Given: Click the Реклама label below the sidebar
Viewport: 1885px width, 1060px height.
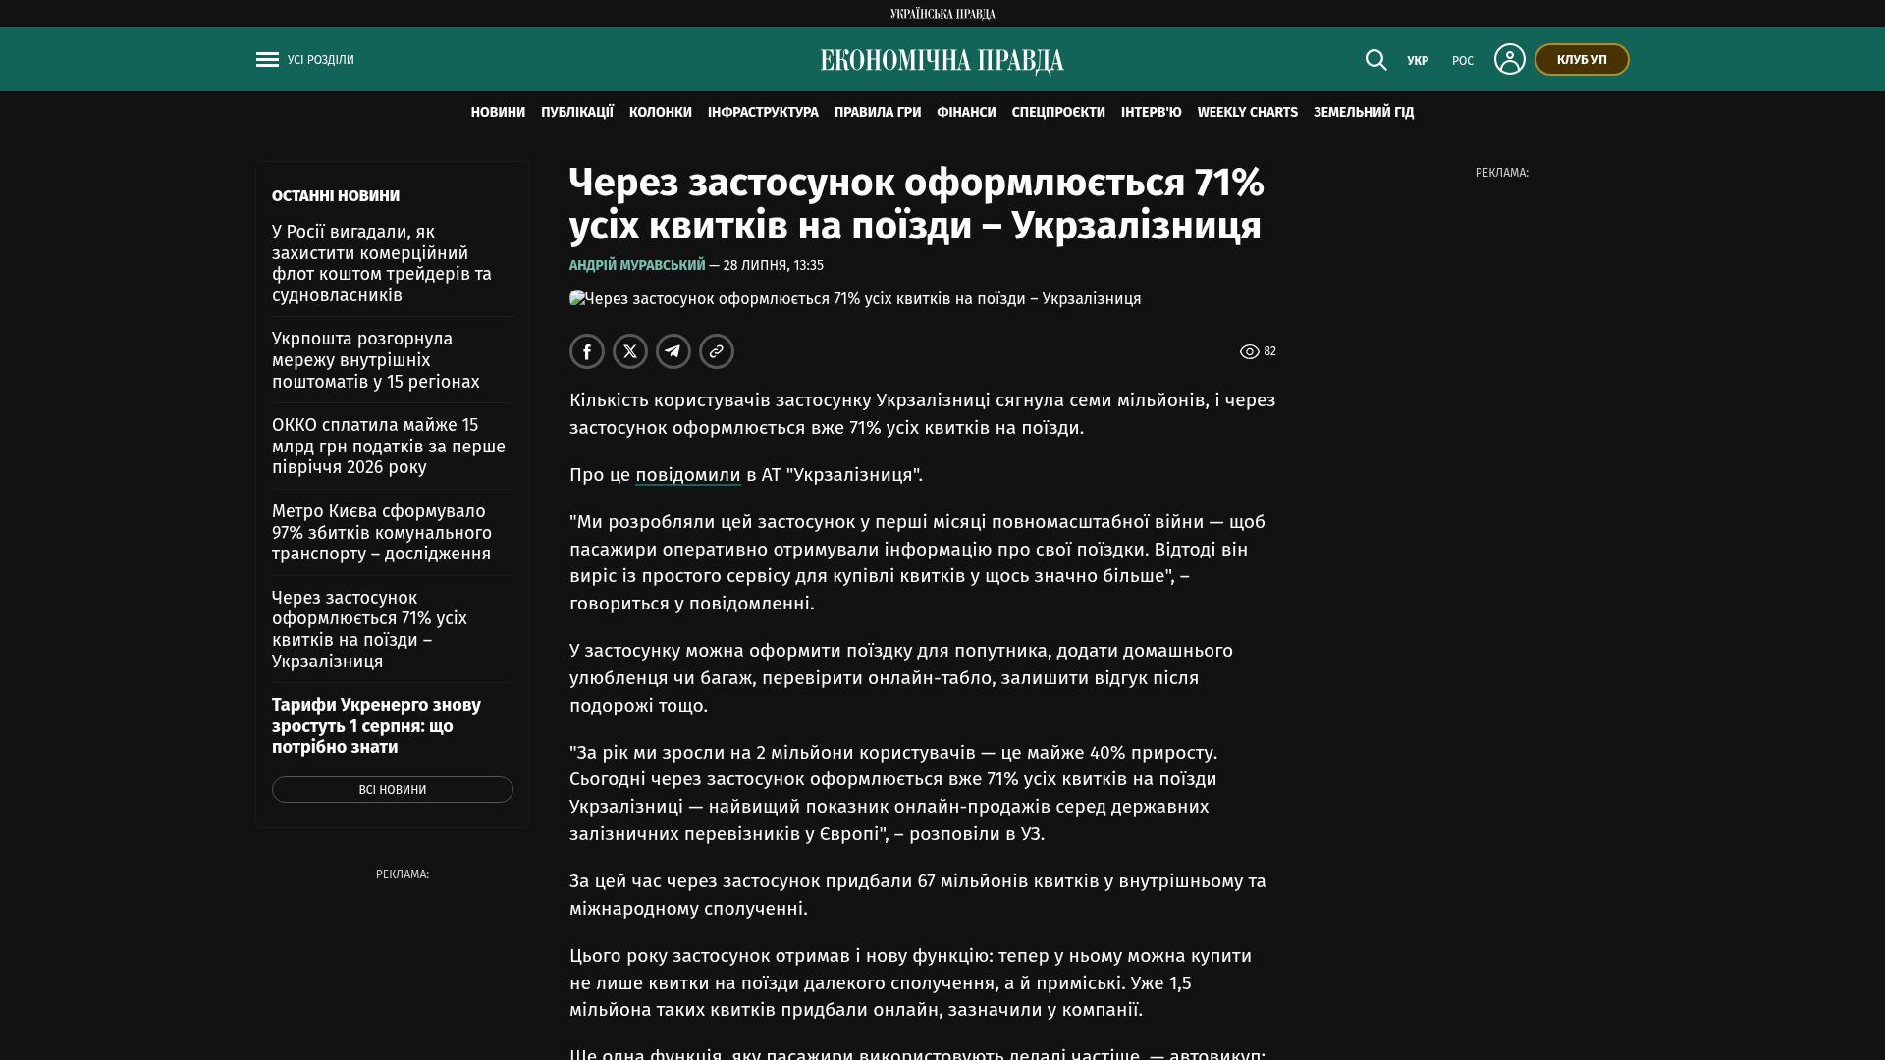Looking at the screenshot, I should (403, 874).
